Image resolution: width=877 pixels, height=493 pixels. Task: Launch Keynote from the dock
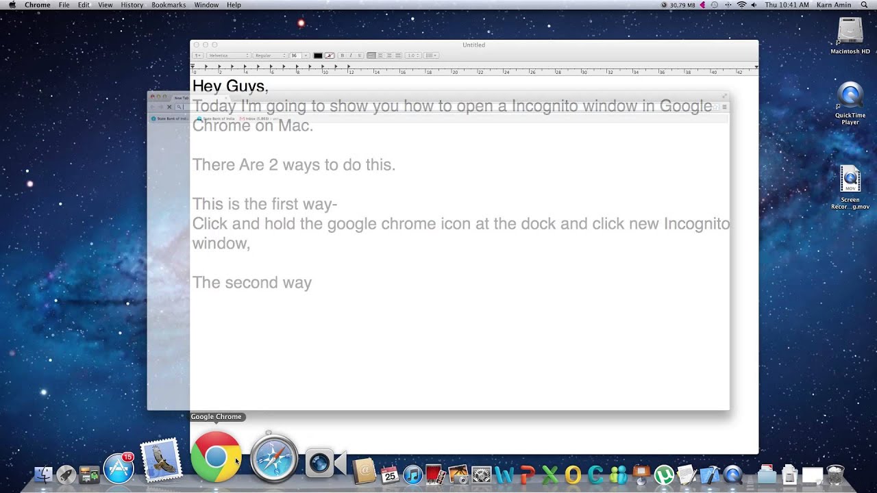pyautogui.click(x=641, y=475)
